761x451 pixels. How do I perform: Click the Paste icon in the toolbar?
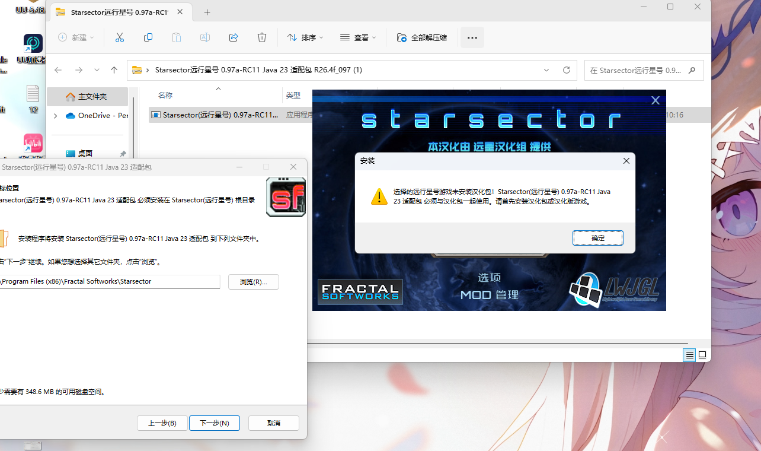click(x=176, y=37)
